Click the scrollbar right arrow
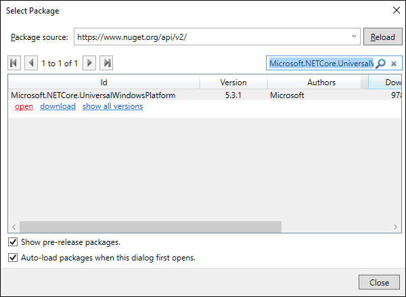The height and width of the screenshot is (297, 406). pos(392,227)
